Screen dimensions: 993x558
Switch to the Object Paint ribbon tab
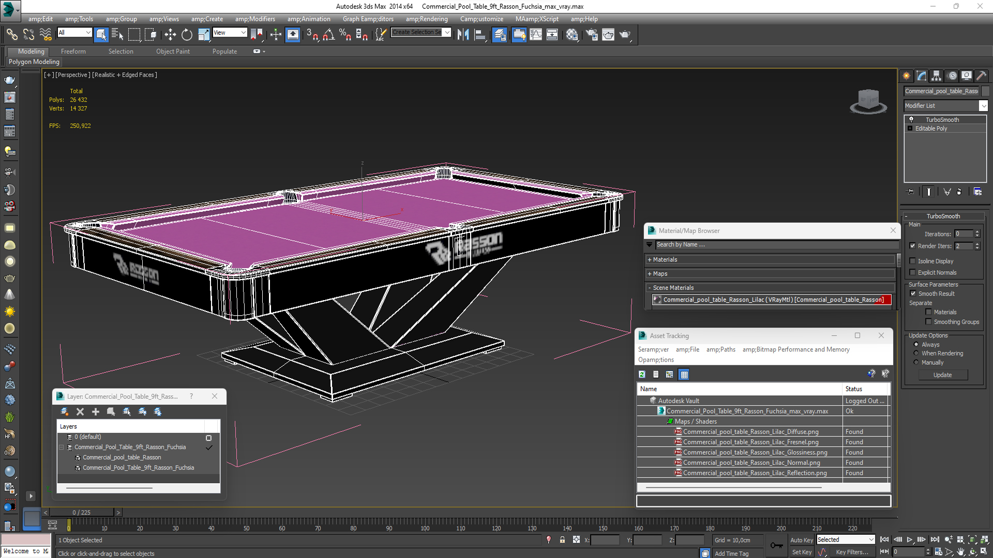tap(173, 52)
